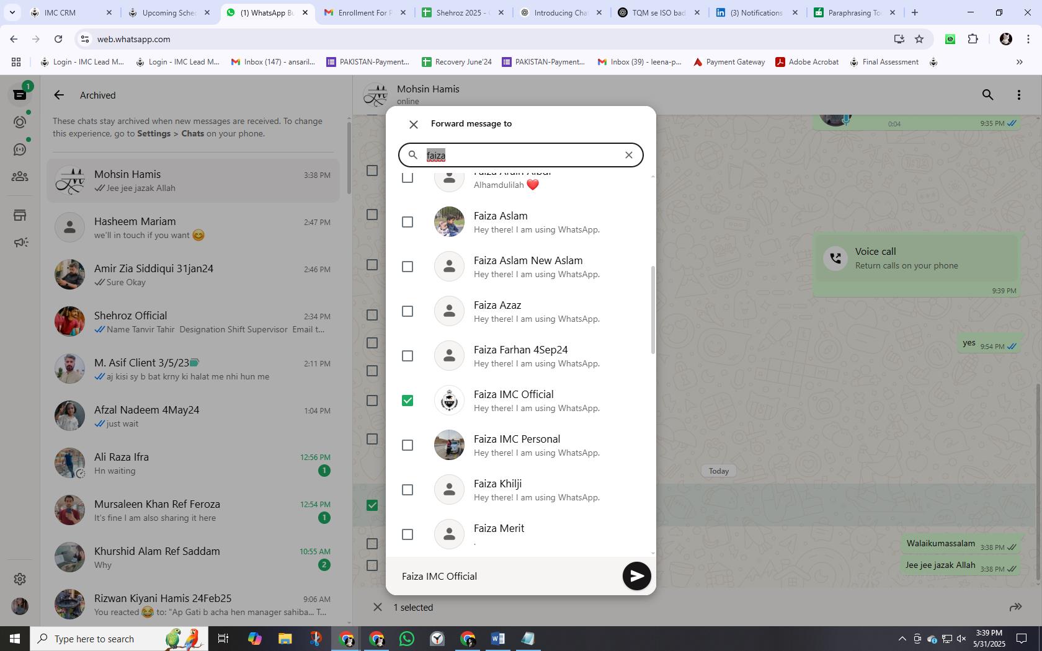The height and width of the screenshot is (651, 1042).
Task: Open Recovery June'24 bookmark
Action: [x=456, y=62]
